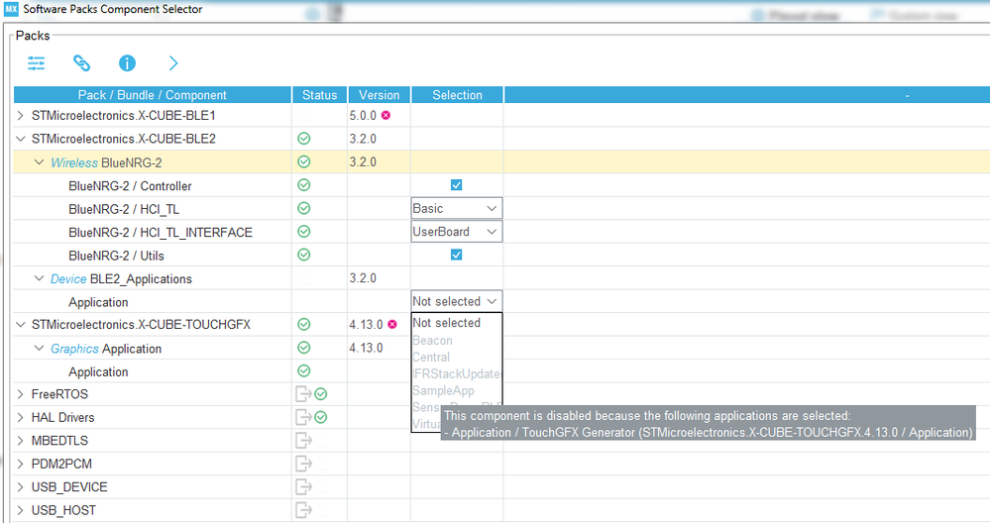
Task: Click status check for BlueNRG-2 / Utils
Action: [x=303, y=255]
